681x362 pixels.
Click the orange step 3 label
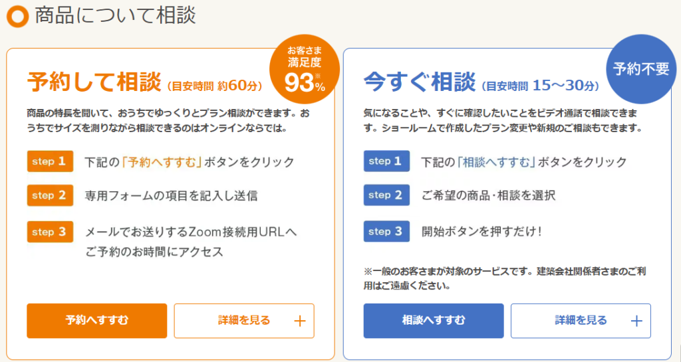click(51, 232)
